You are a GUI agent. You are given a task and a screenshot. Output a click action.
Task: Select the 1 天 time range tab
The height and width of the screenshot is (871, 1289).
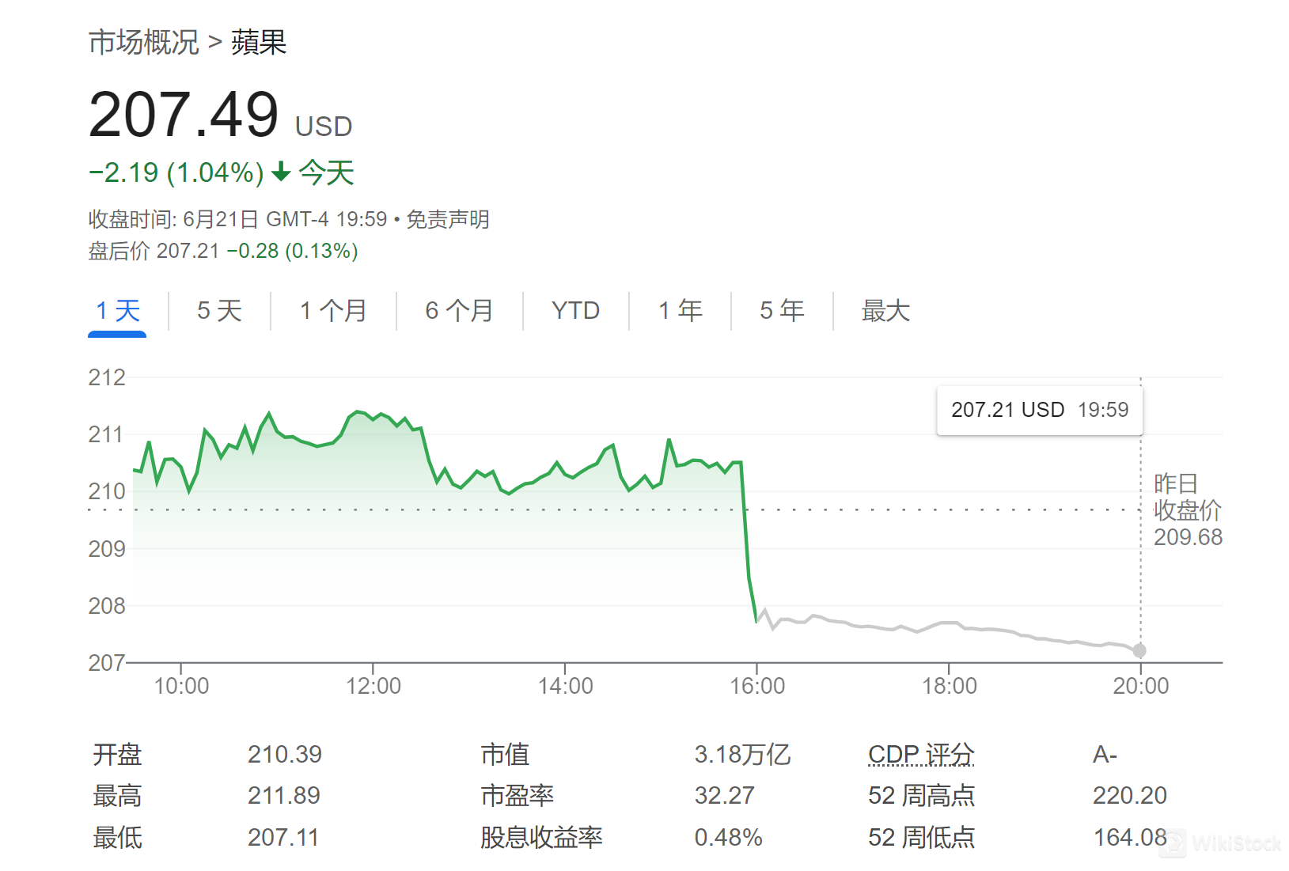coord(117,311)
